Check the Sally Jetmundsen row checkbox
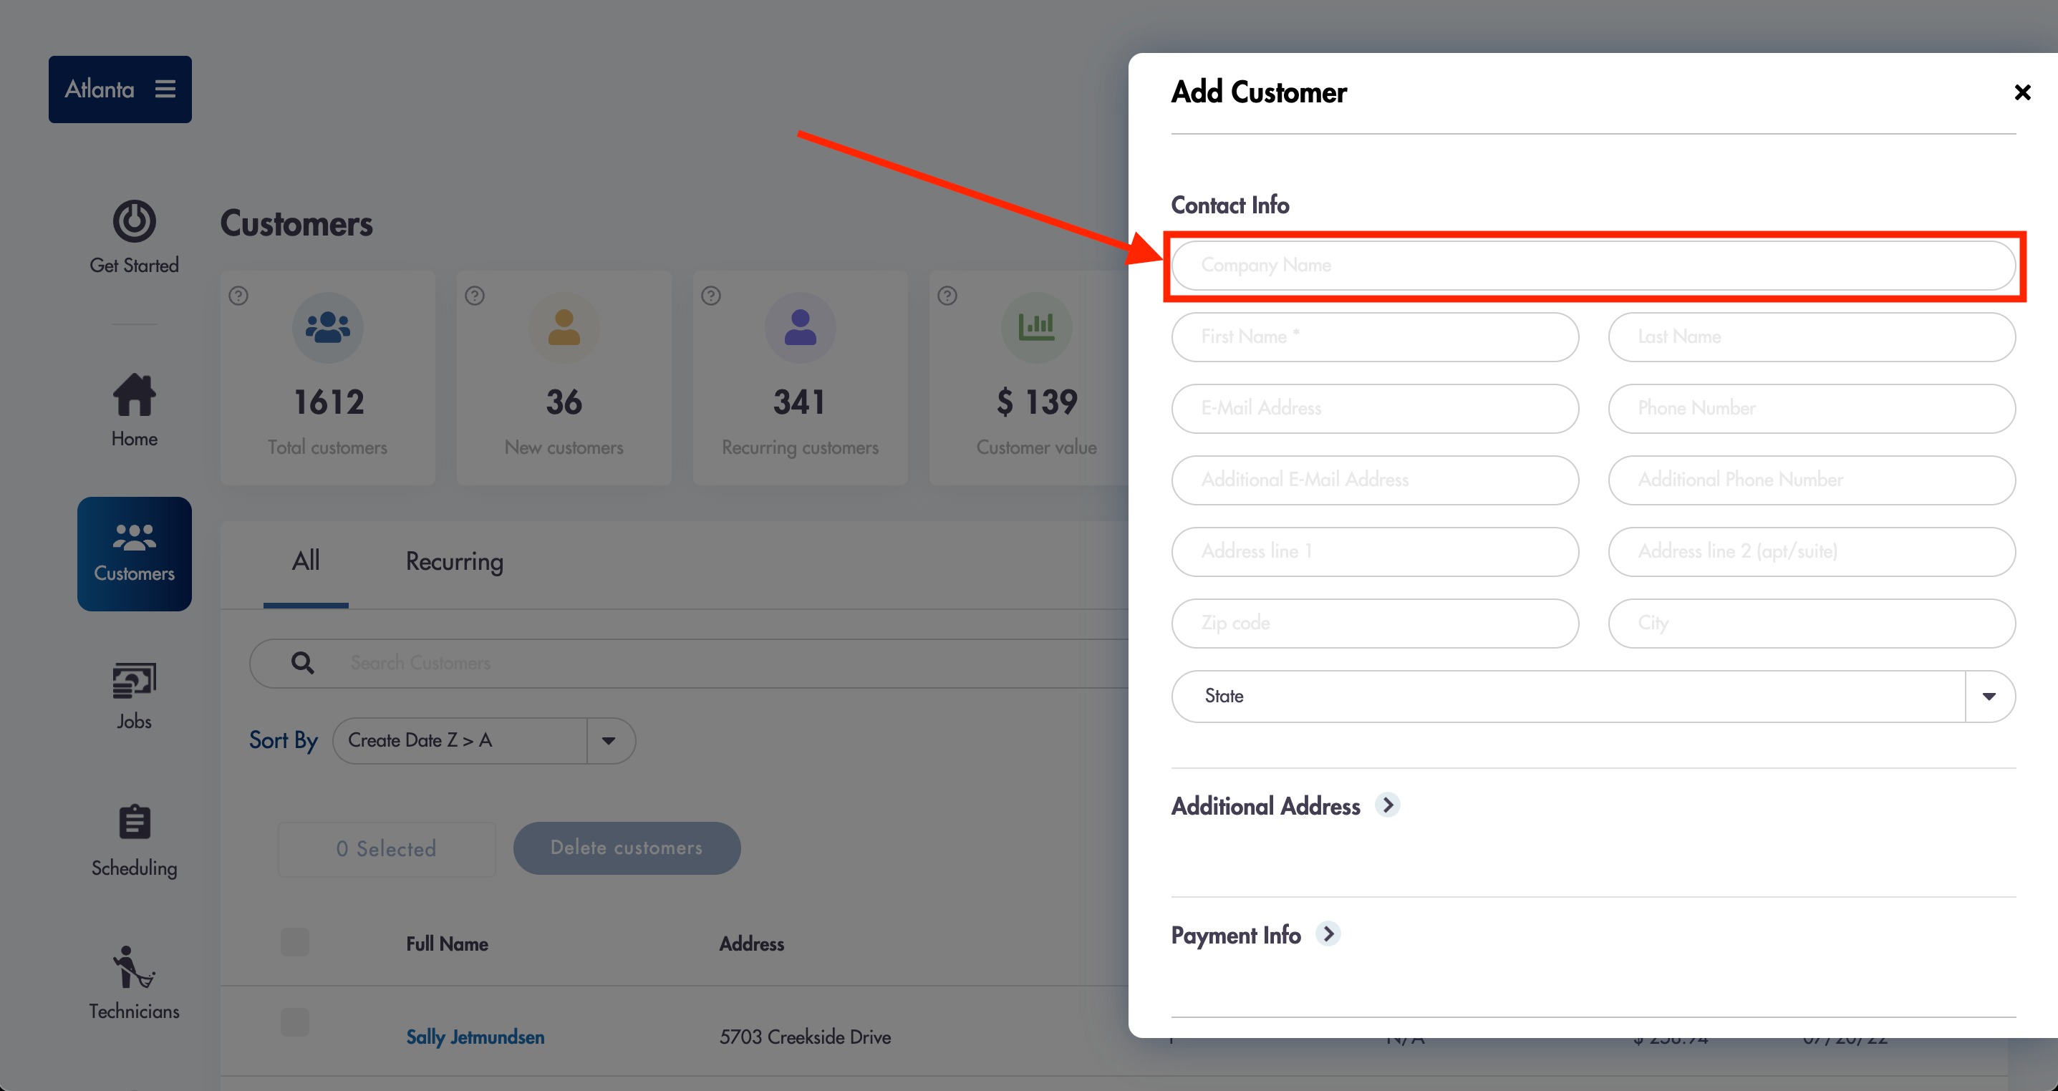The height and width of the screenshot is (1091, 2058). point(295,1022)
